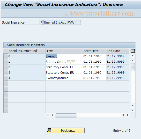The image size is (141, 139).
Task: Click the horizontal scrollbar thumb
Action: [x=66, y=115]
